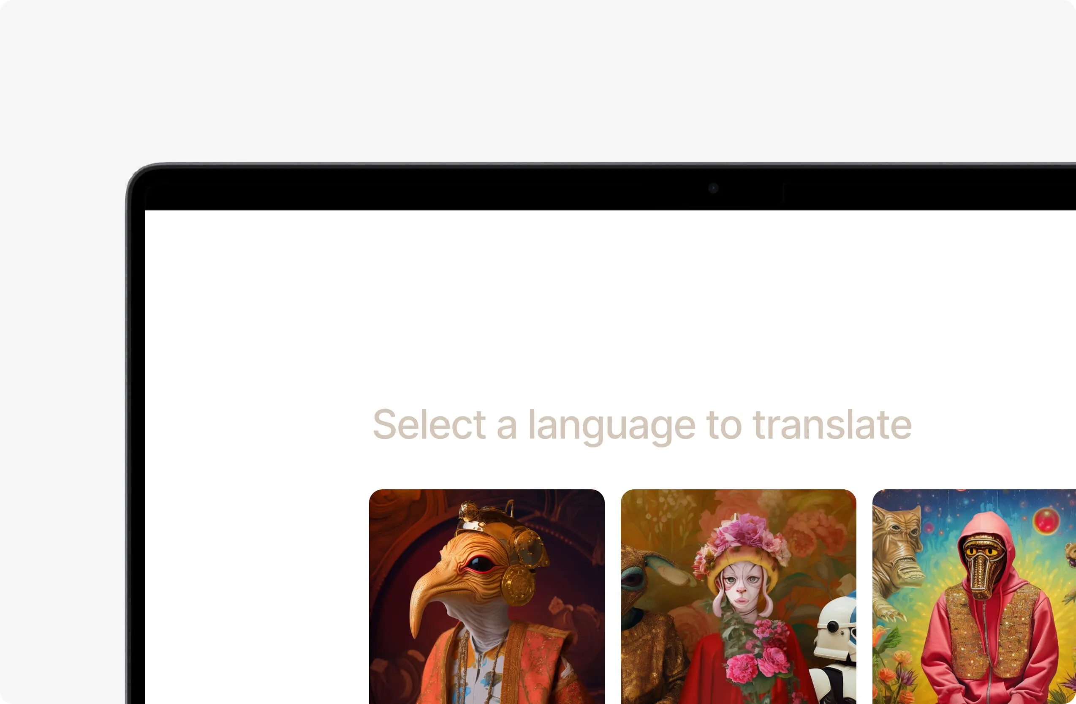Click the word "translate" in the heading

[x=832, y=424]
